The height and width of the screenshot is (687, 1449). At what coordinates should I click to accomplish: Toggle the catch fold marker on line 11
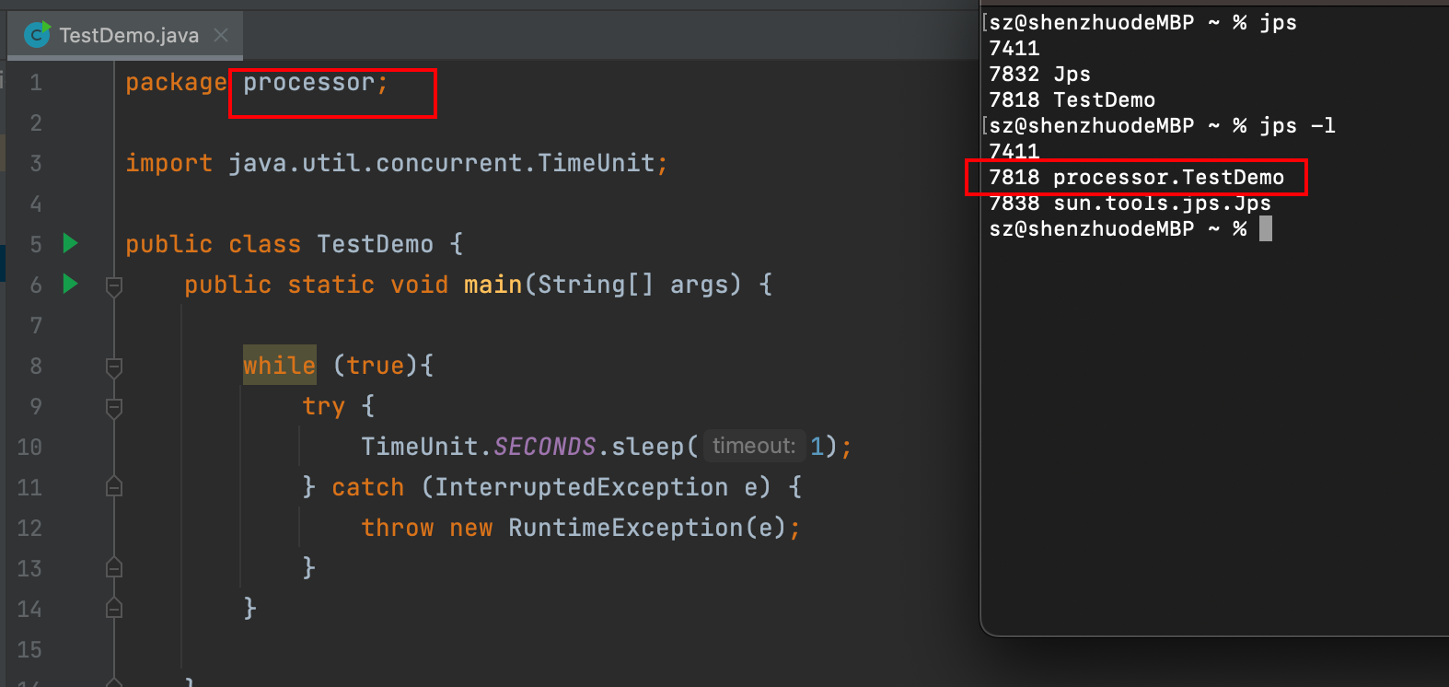(x=114, y=486)
